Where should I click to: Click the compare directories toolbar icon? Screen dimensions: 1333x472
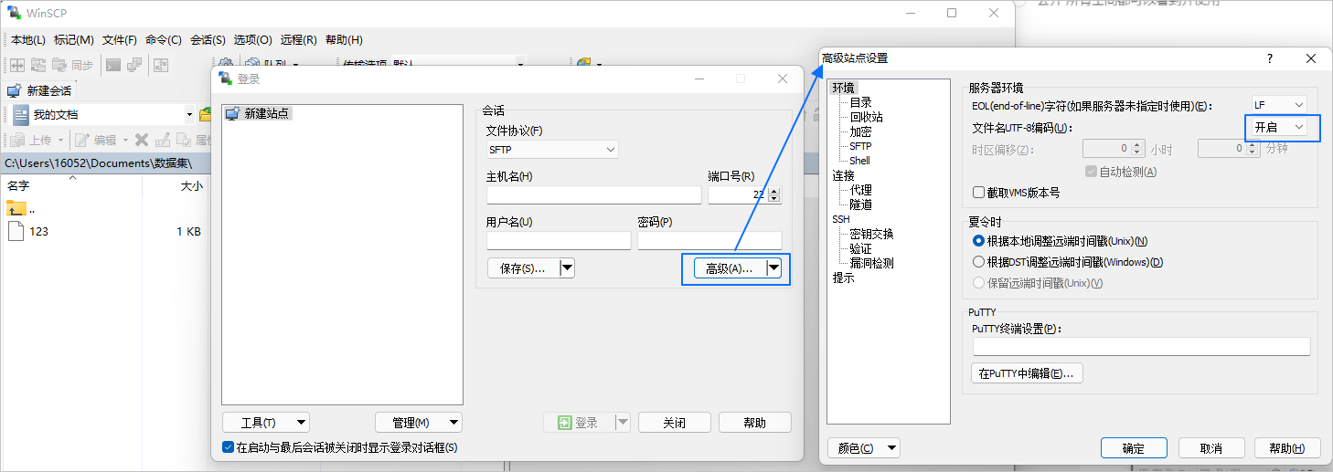17,65
